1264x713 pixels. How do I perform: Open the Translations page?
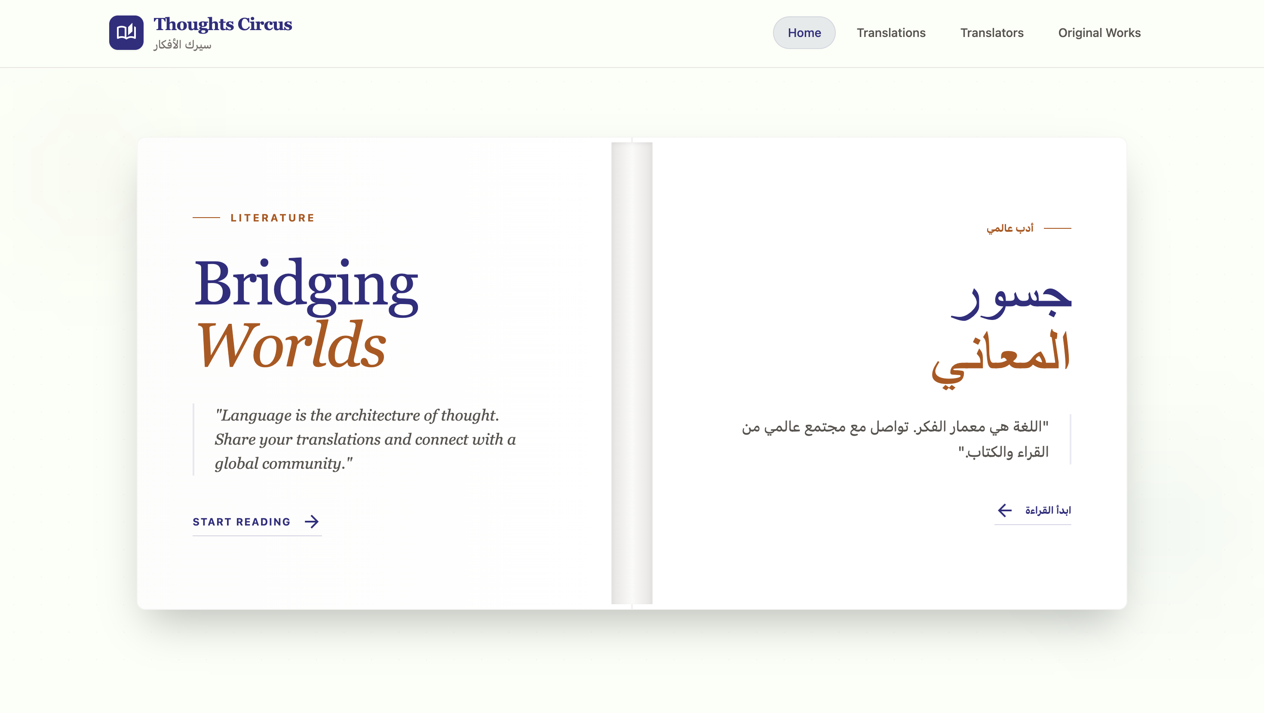click(x=891, y=32)
